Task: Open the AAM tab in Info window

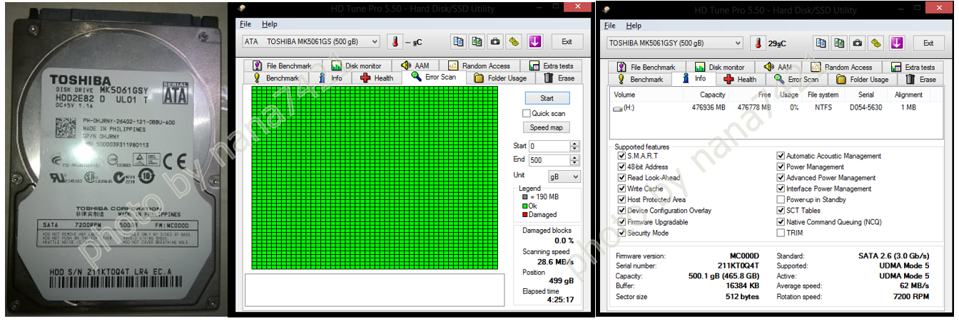Action: point(778,68)
